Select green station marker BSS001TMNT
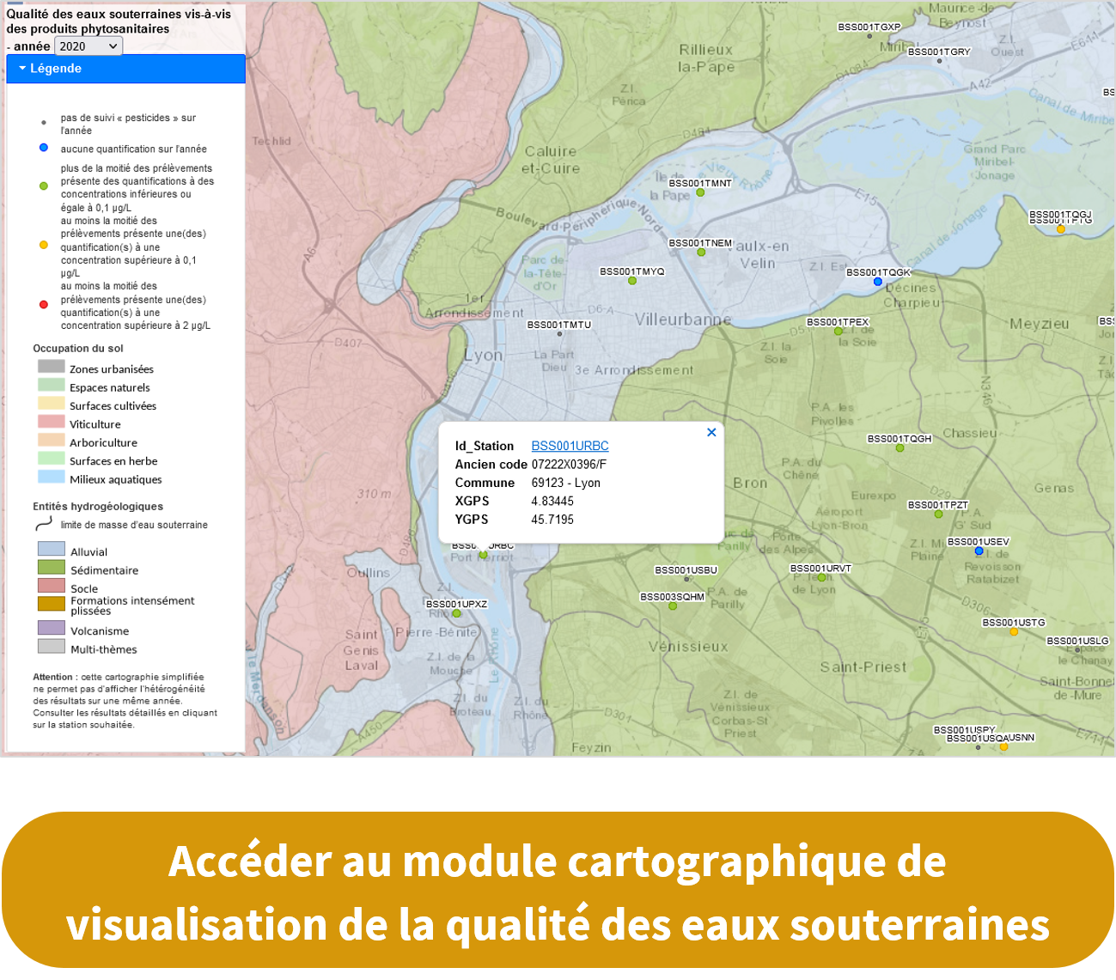Screen dimensions: 1116x980 coord(700,192)
